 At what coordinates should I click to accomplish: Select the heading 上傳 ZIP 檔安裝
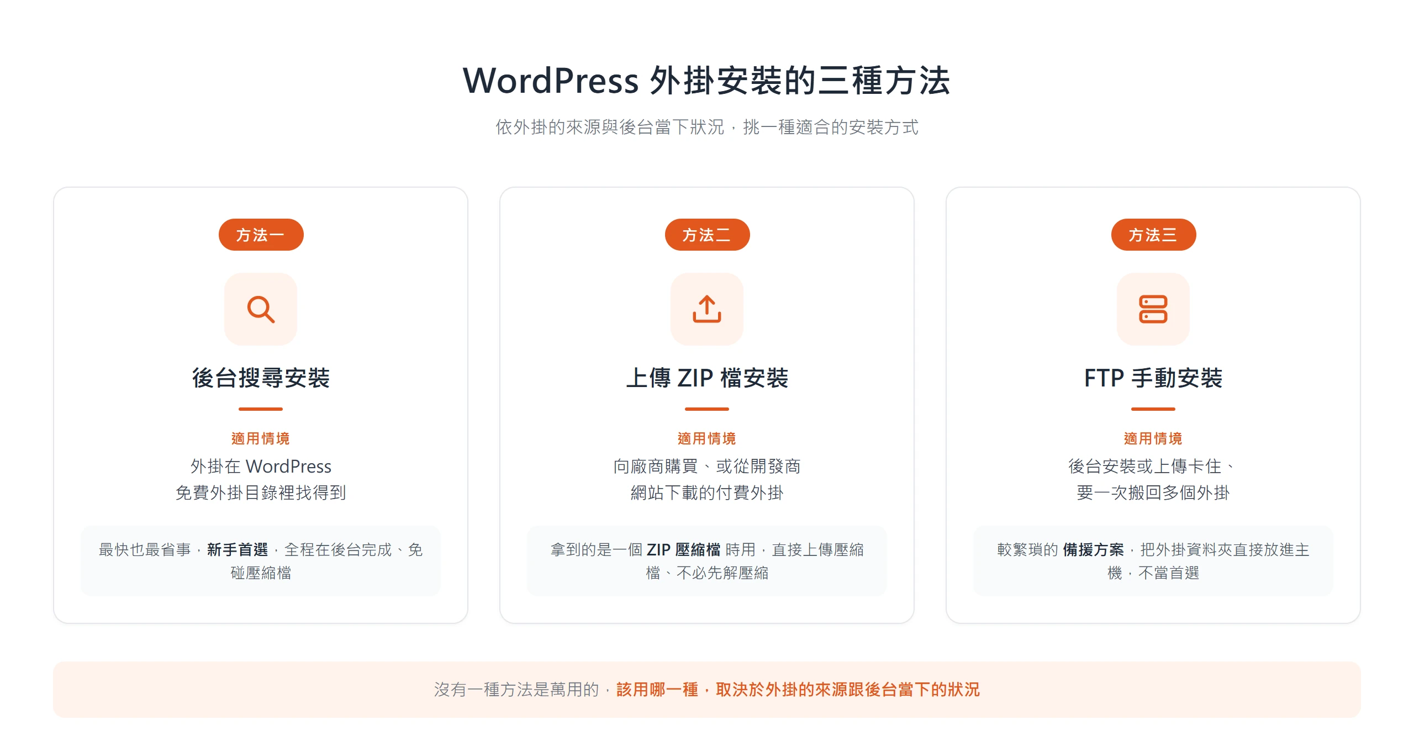(707, 378)
